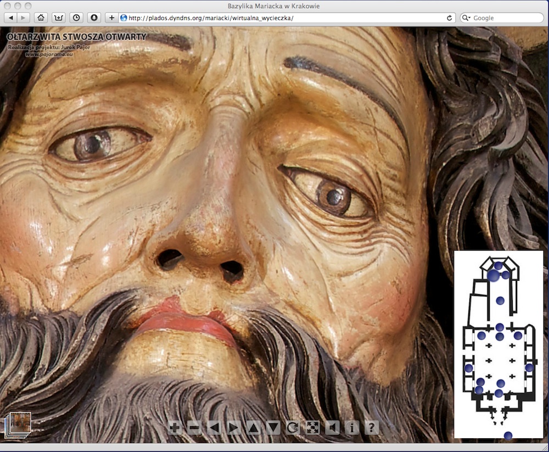Open the info panel icon

coord(352,428)
